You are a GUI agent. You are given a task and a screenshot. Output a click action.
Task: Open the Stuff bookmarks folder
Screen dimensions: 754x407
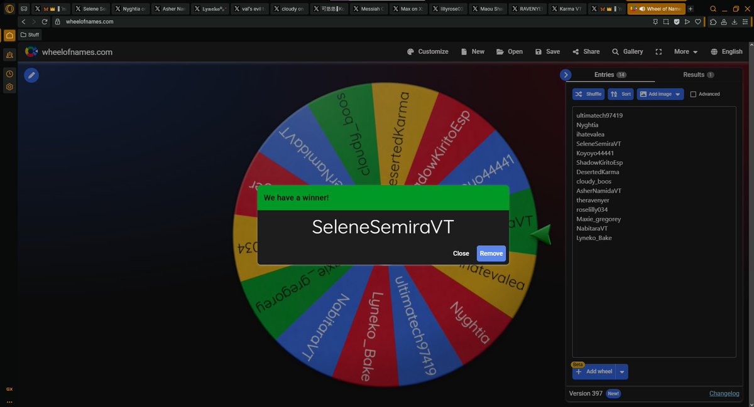[30, 34]
